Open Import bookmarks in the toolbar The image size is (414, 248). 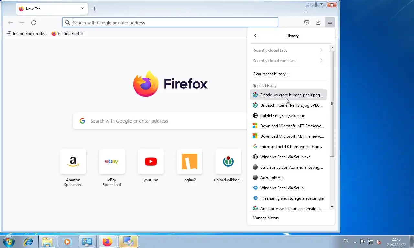point(27,34)
